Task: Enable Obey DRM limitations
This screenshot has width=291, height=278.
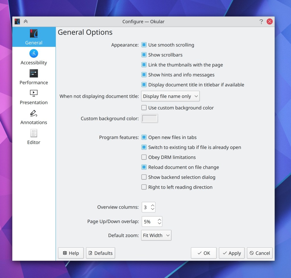Action: point(144,157)
